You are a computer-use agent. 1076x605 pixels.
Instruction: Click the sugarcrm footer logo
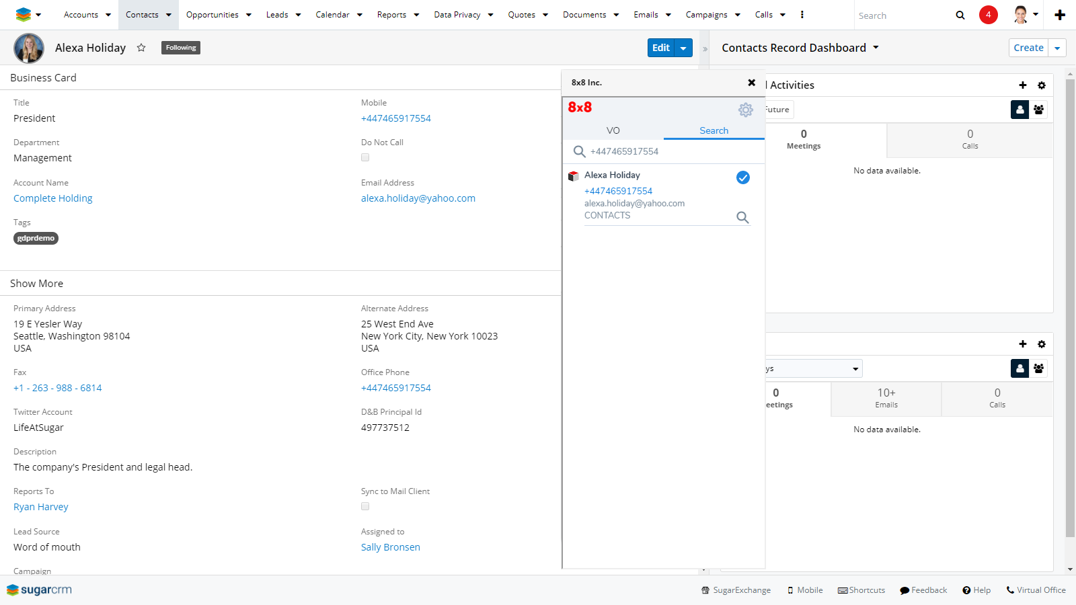pos(39,590)
